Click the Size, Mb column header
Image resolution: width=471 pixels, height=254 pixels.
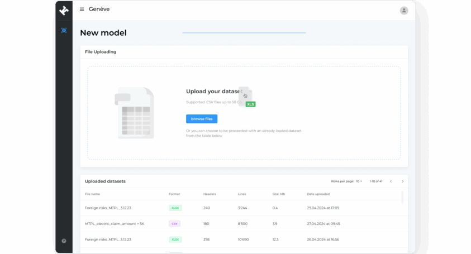pyautogui.click(x=278, y=194)
